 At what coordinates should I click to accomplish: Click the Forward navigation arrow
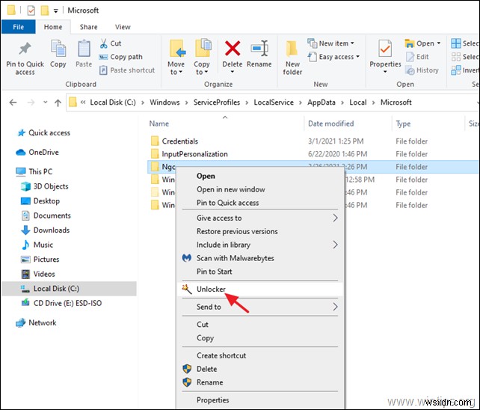[31, 102]
